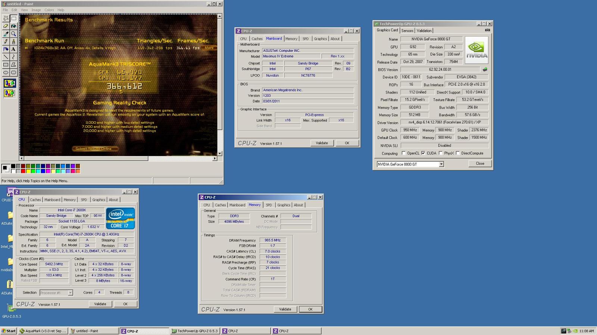
Task: Select the Pick Color eyedropper tool
Action: click(6, 34)
